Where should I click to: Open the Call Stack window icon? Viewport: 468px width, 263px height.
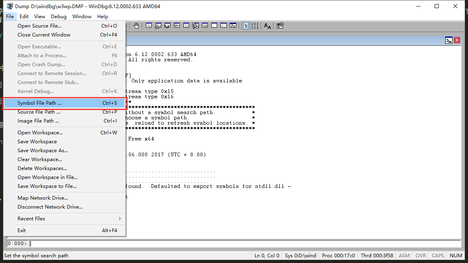196,26
